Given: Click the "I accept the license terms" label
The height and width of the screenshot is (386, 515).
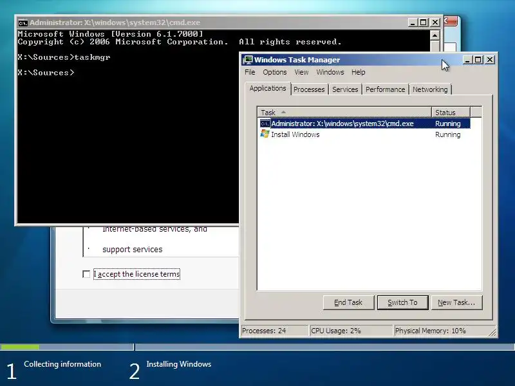Looking at the screenshot, I should coord(137,274).
